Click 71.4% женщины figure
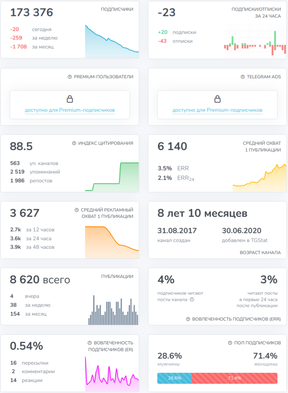 [265, 356]
